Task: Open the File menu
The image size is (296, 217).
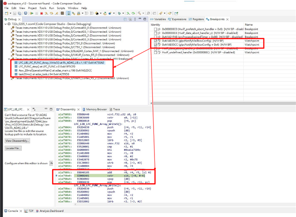Action: (6, 8)
